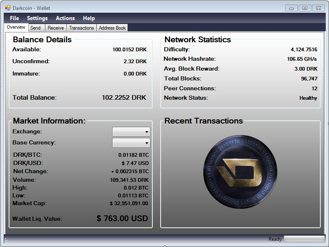Click the Available value 100.0152 DRK

[129, 50]
